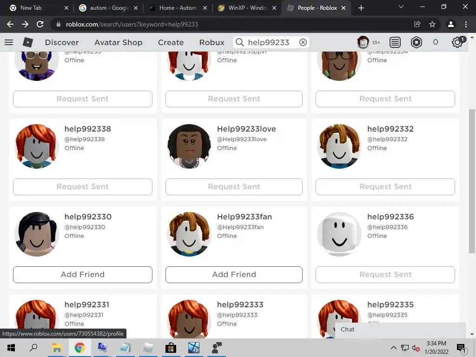Open the Robux menu item
The height and width of the screenshot is (357, 476).
(212, 42)
